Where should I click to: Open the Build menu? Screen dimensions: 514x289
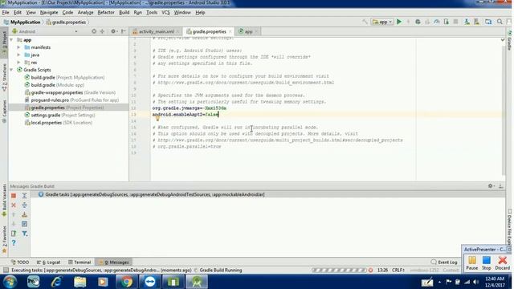[124, 13]
